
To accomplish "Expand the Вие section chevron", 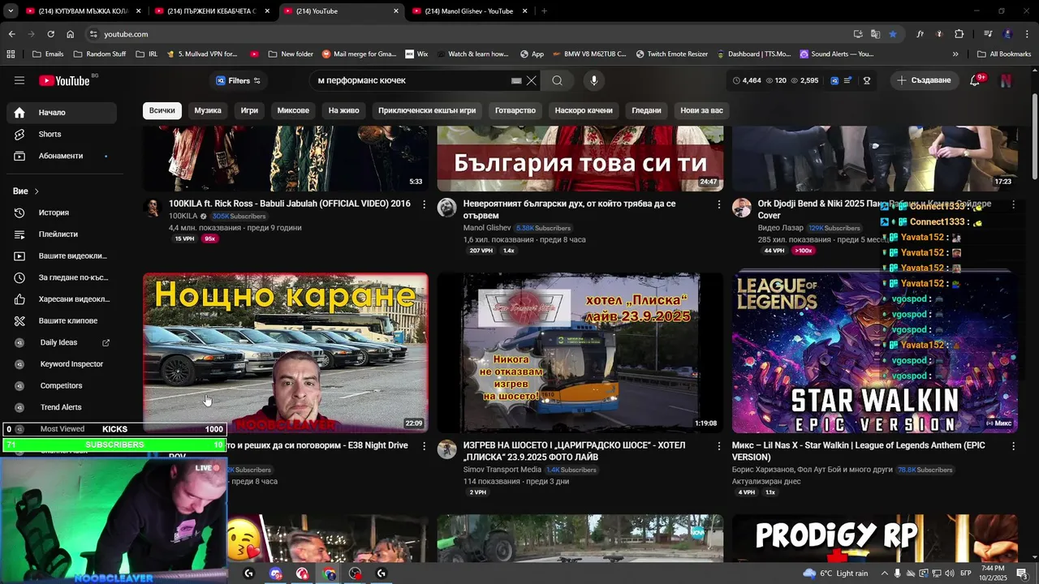I will 37,191.
